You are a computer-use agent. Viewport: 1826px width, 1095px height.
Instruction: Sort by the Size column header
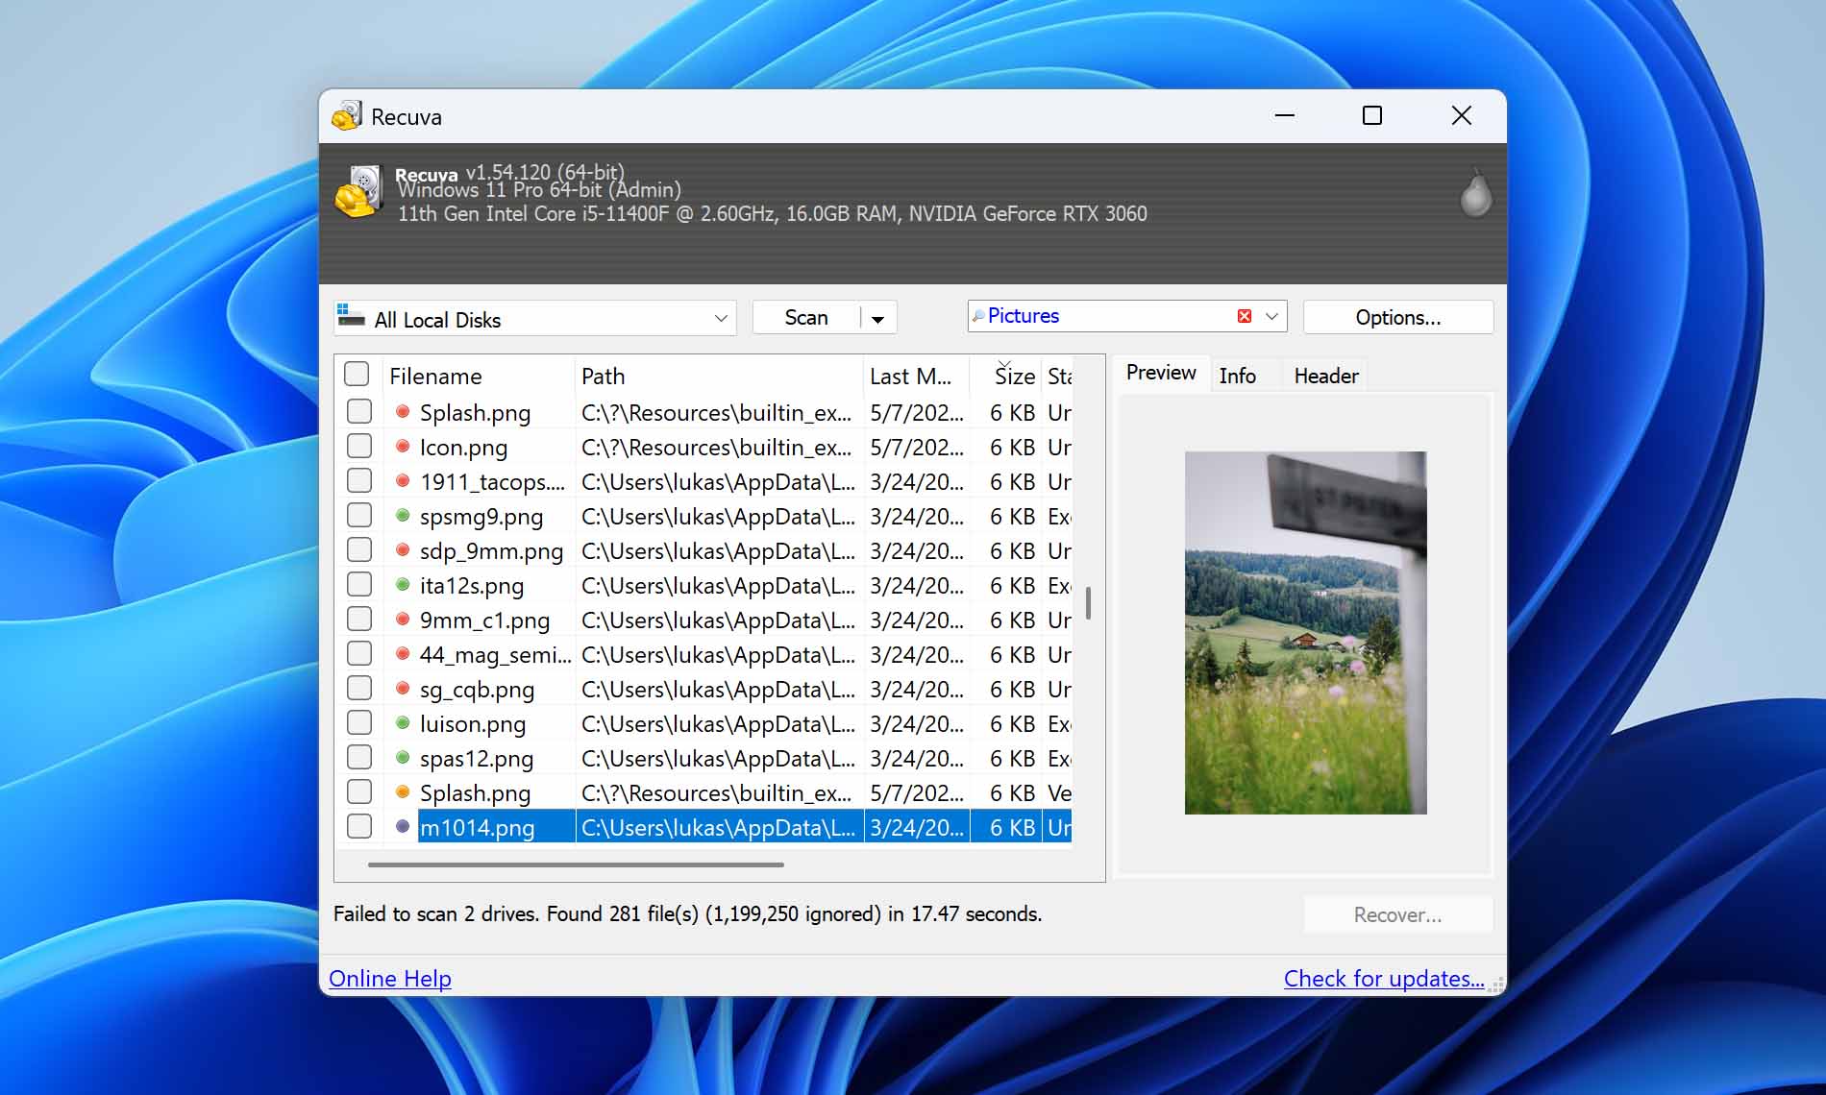[1005, 376]
